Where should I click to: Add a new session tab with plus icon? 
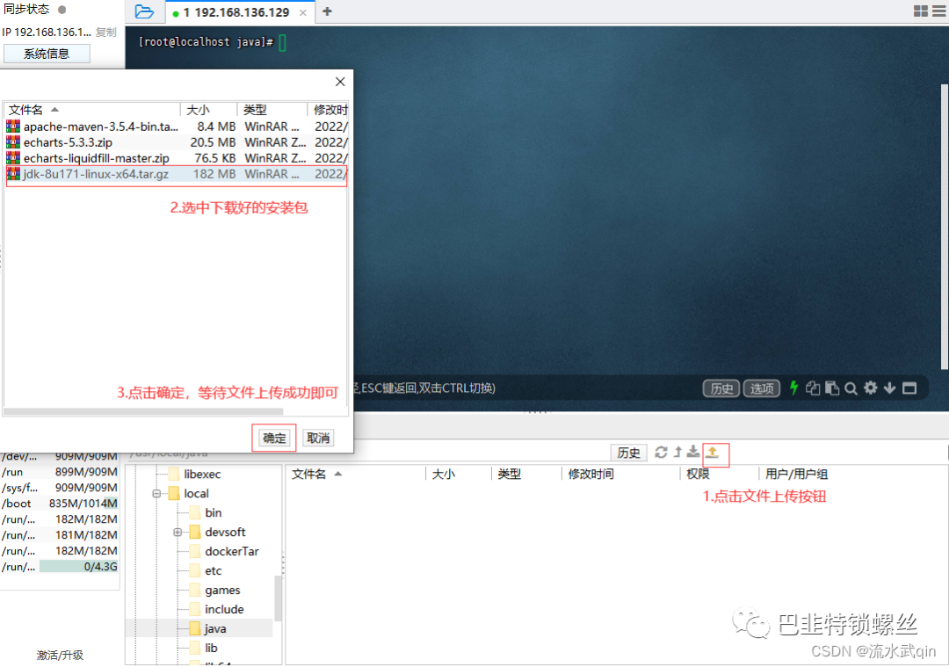pyautogui.click(x=328, y=11)
